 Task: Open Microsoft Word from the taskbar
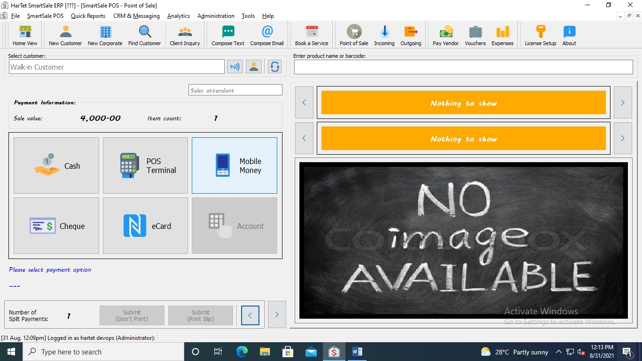(357, 352)
